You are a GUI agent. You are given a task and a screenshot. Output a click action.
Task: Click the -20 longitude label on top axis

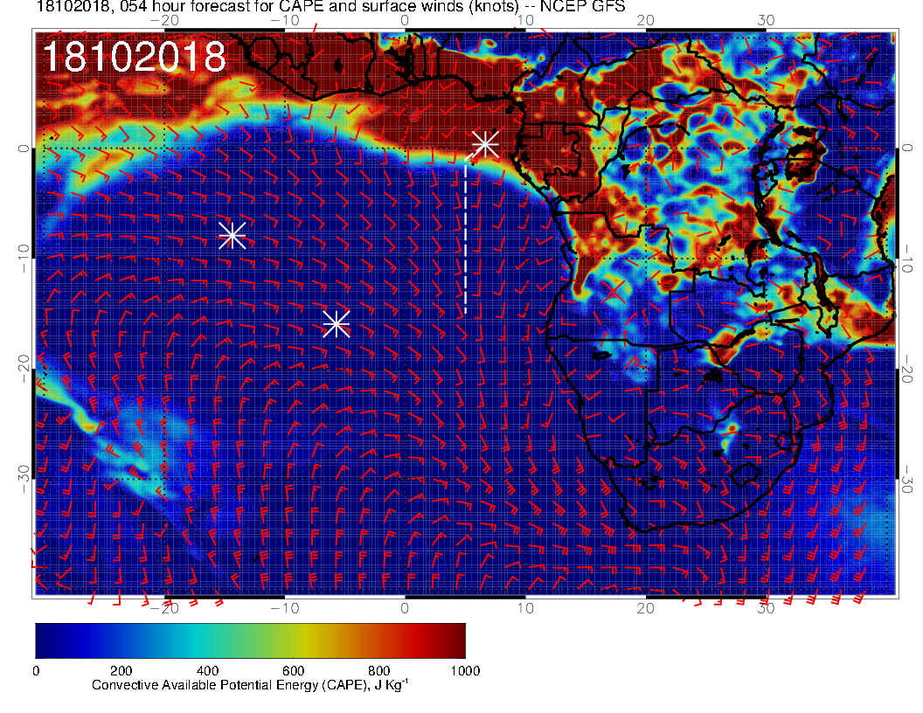tap(164, 21)
